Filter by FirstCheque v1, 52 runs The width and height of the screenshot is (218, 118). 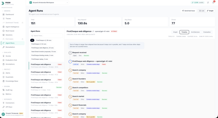tap(39, 44)
